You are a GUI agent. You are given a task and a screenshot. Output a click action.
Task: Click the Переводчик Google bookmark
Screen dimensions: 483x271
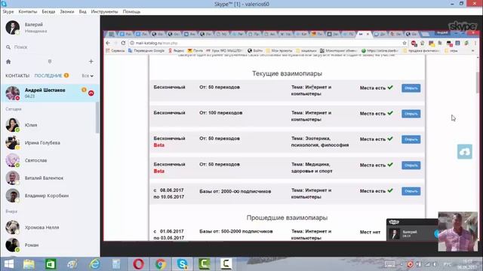coord(146,50)
